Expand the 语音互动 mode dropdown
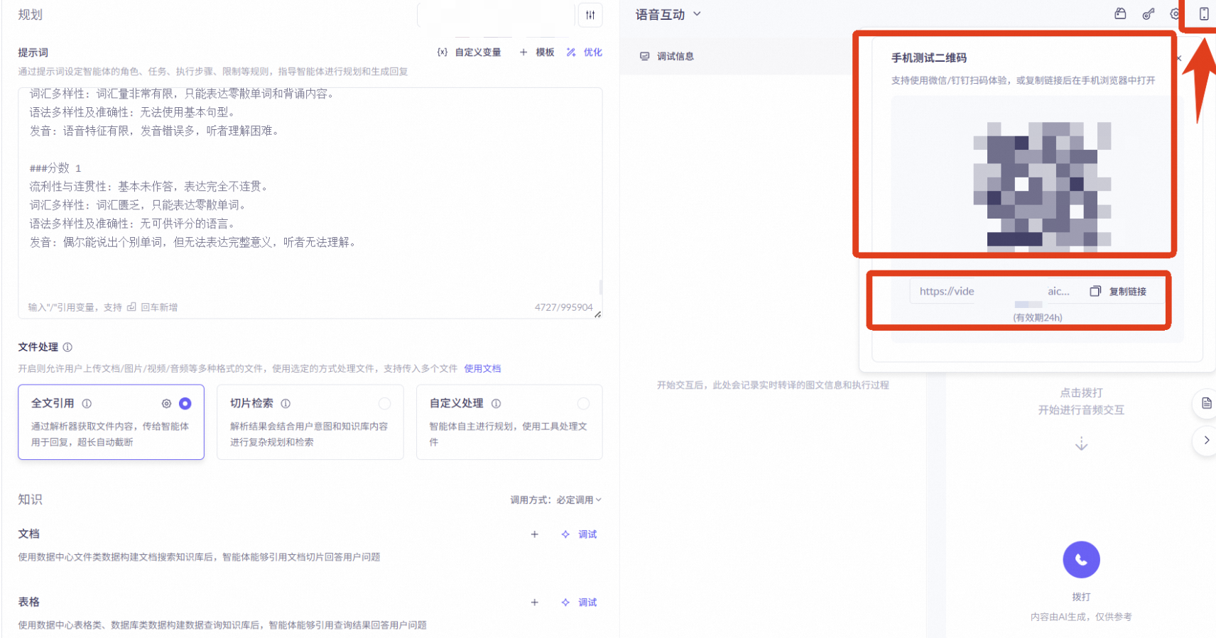This screenshot has height=638, width=1216. [668, 14]
